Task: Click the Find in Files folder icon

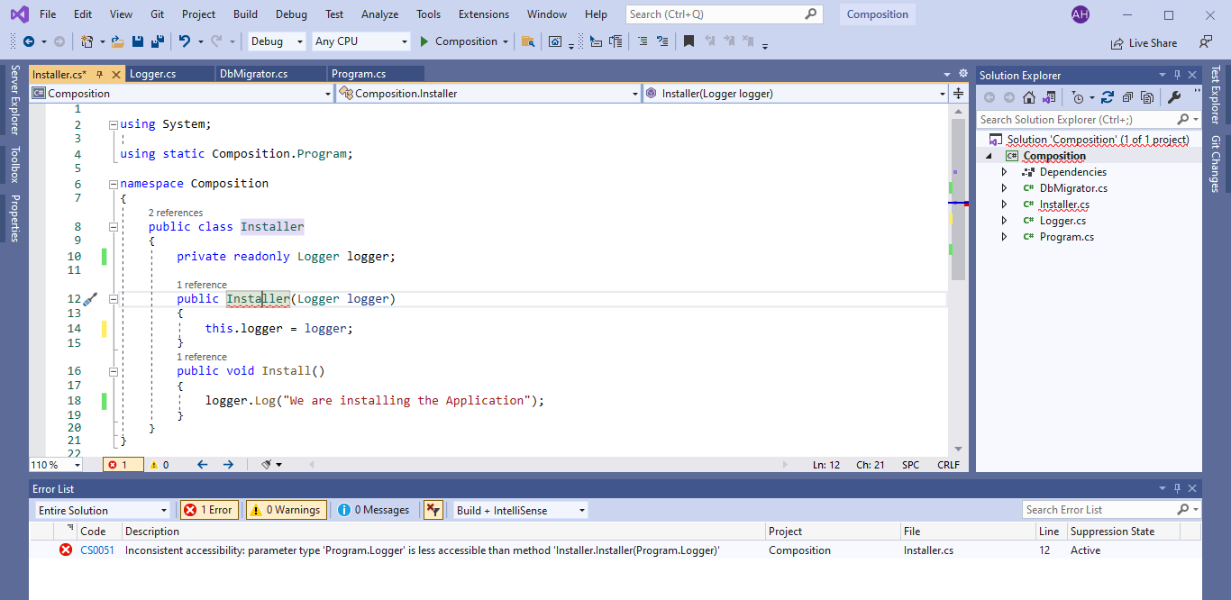Action: click(x=528, y=41)
